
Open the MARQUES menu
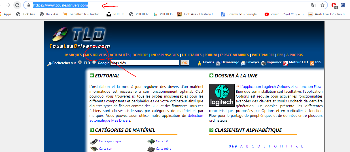[73, 55]
